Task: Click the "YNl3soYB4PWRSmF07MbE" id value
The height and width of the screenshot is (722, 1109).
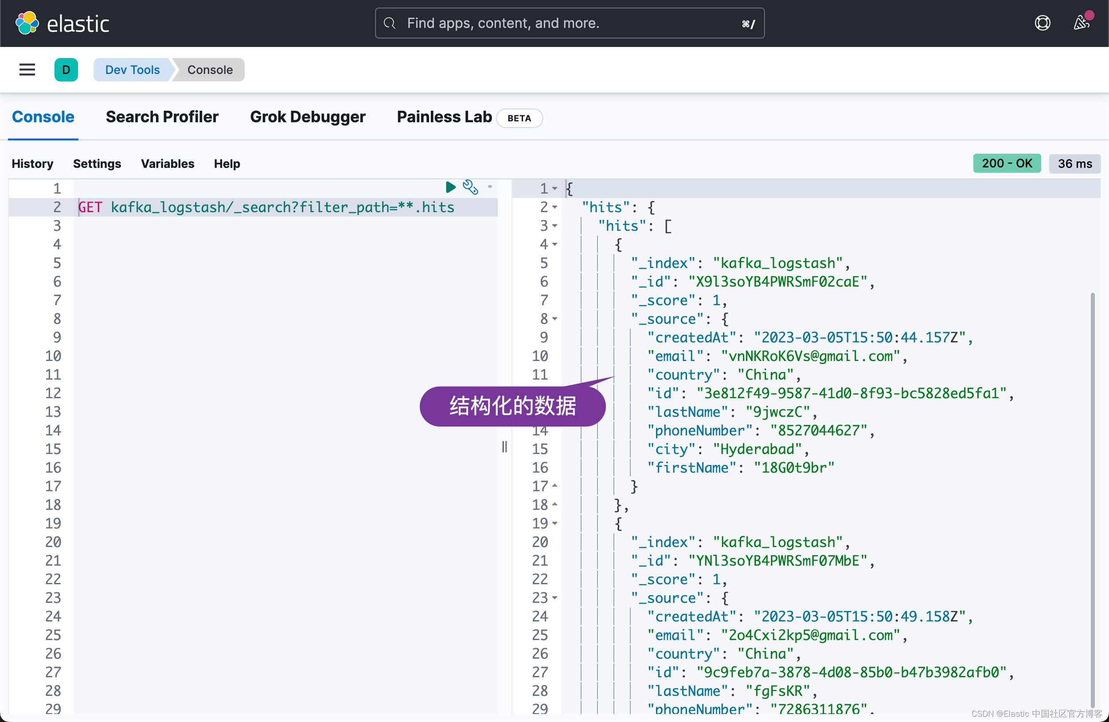Action: (x=777, y=561)
